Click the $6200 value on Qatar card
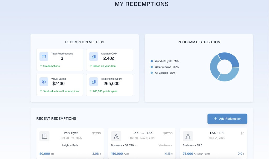The height and width of the screenshot is (159, 269). pos(168,133)
